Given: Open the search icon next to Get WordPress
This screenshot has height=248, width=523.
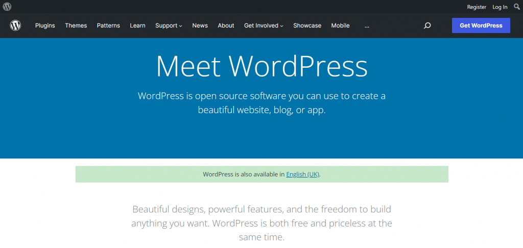Looking at the screenshot, I should (427, 25).
